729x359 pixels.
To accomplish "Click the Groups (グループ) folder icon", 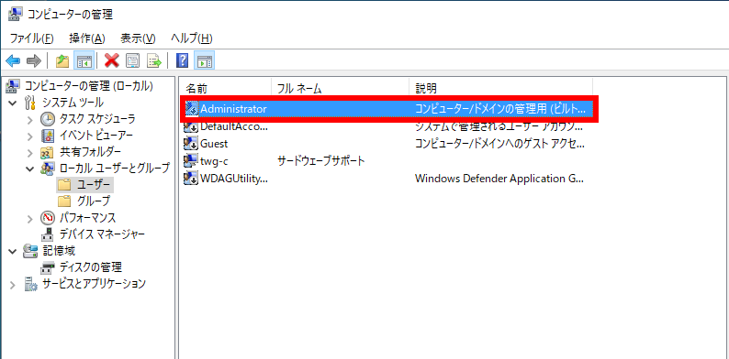I will pos(64,201).
